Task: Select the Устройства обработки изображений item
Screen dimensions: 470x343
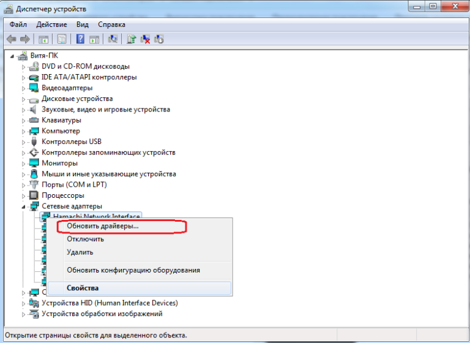Action: tap(102, 314)
